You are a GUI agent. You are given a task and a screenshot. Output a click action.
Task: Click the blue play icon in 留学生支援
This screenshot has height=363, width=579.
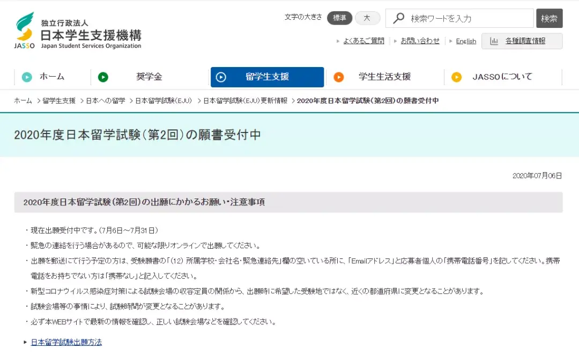[x=221, y=77]
